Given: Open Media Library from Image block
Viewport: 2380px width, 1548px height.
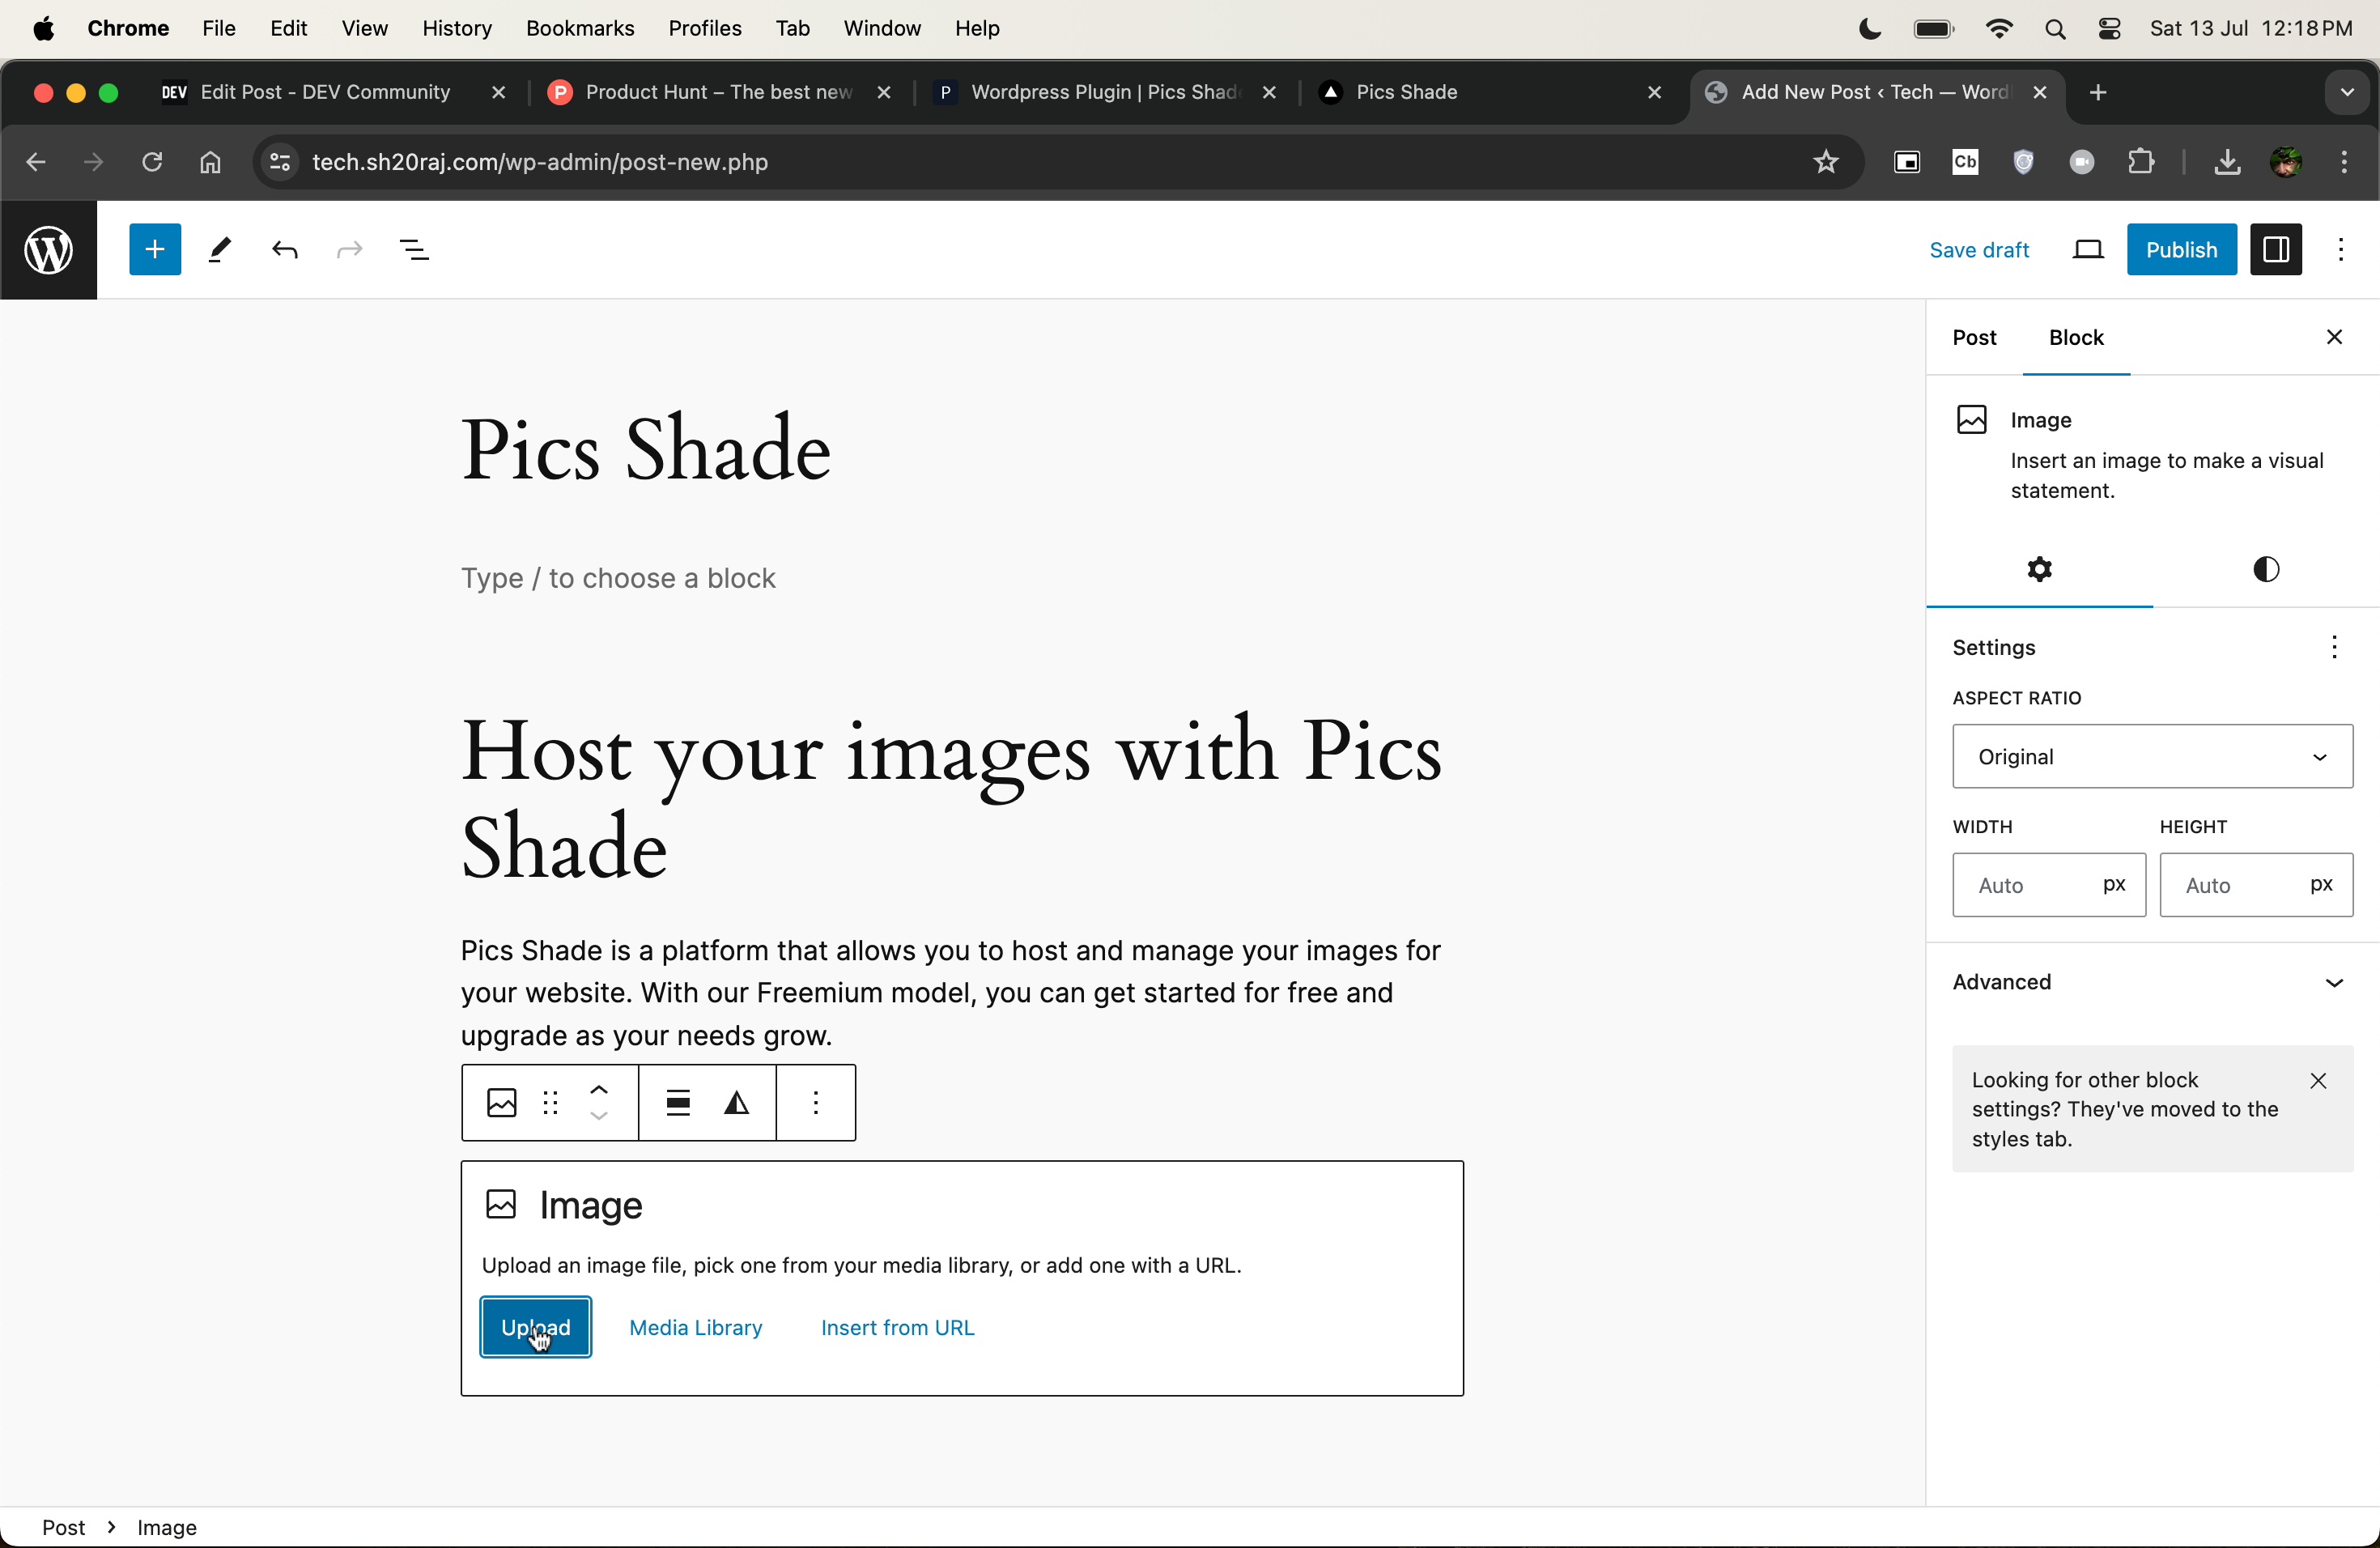Looking at the screenshot, I should (695, 1327).
